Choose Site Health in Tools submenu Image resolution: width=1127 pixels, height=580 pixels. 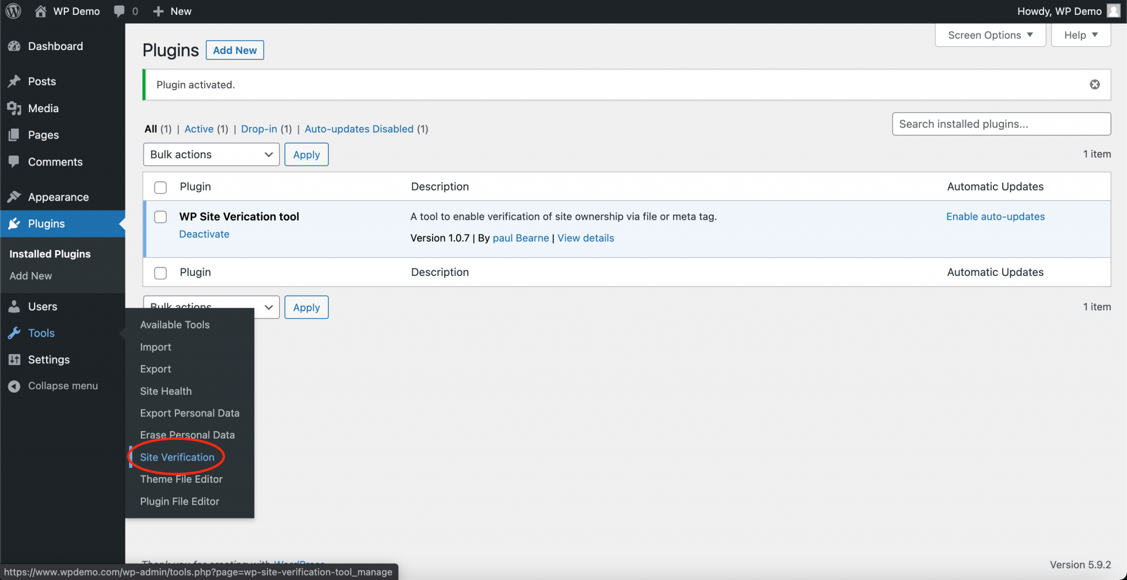(x=166, y=391)
